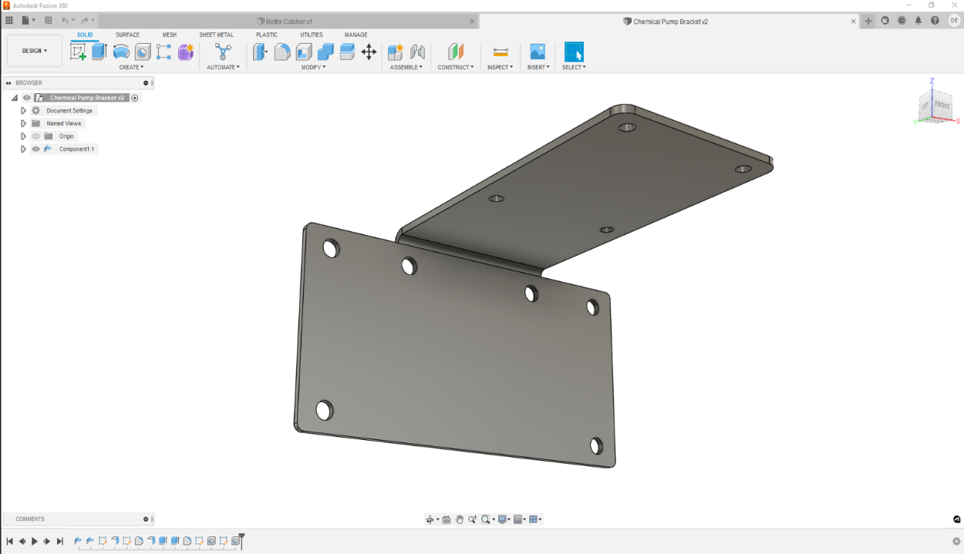
Task: Click the Play button in the timeline
Action: [35, 542]
